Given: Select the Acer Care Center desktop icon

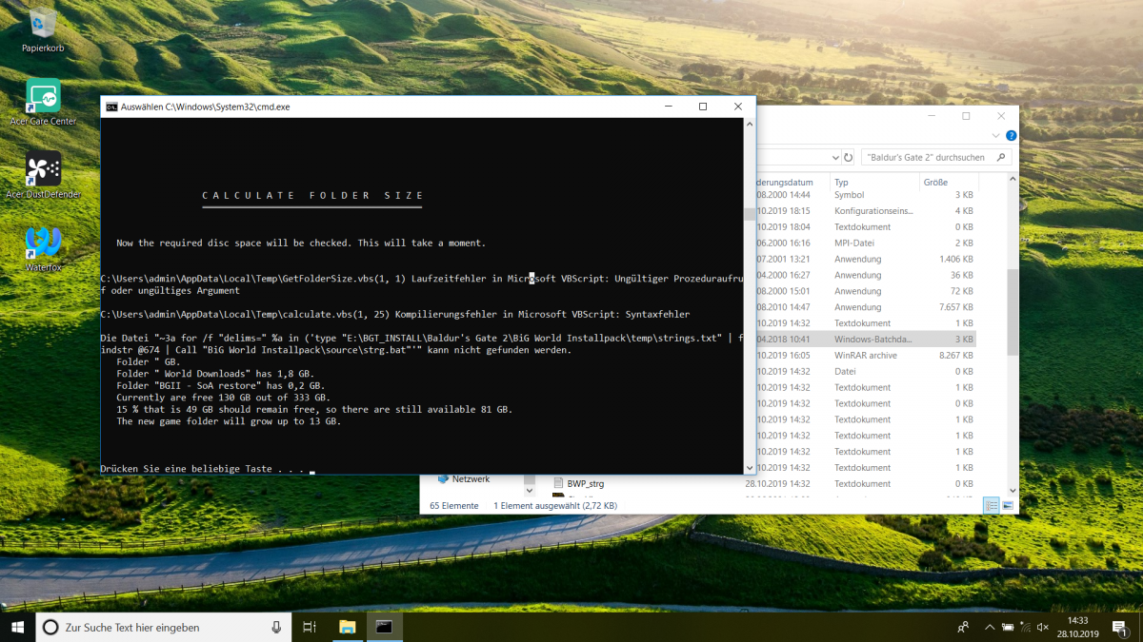Looking at the screenshot, I should click(x=43, y=102).
